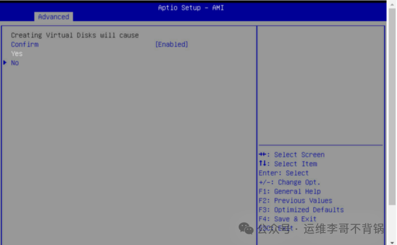Open the Advanced tab
The width and height of the screenshot is (397, 245).
tap(53, 16)
